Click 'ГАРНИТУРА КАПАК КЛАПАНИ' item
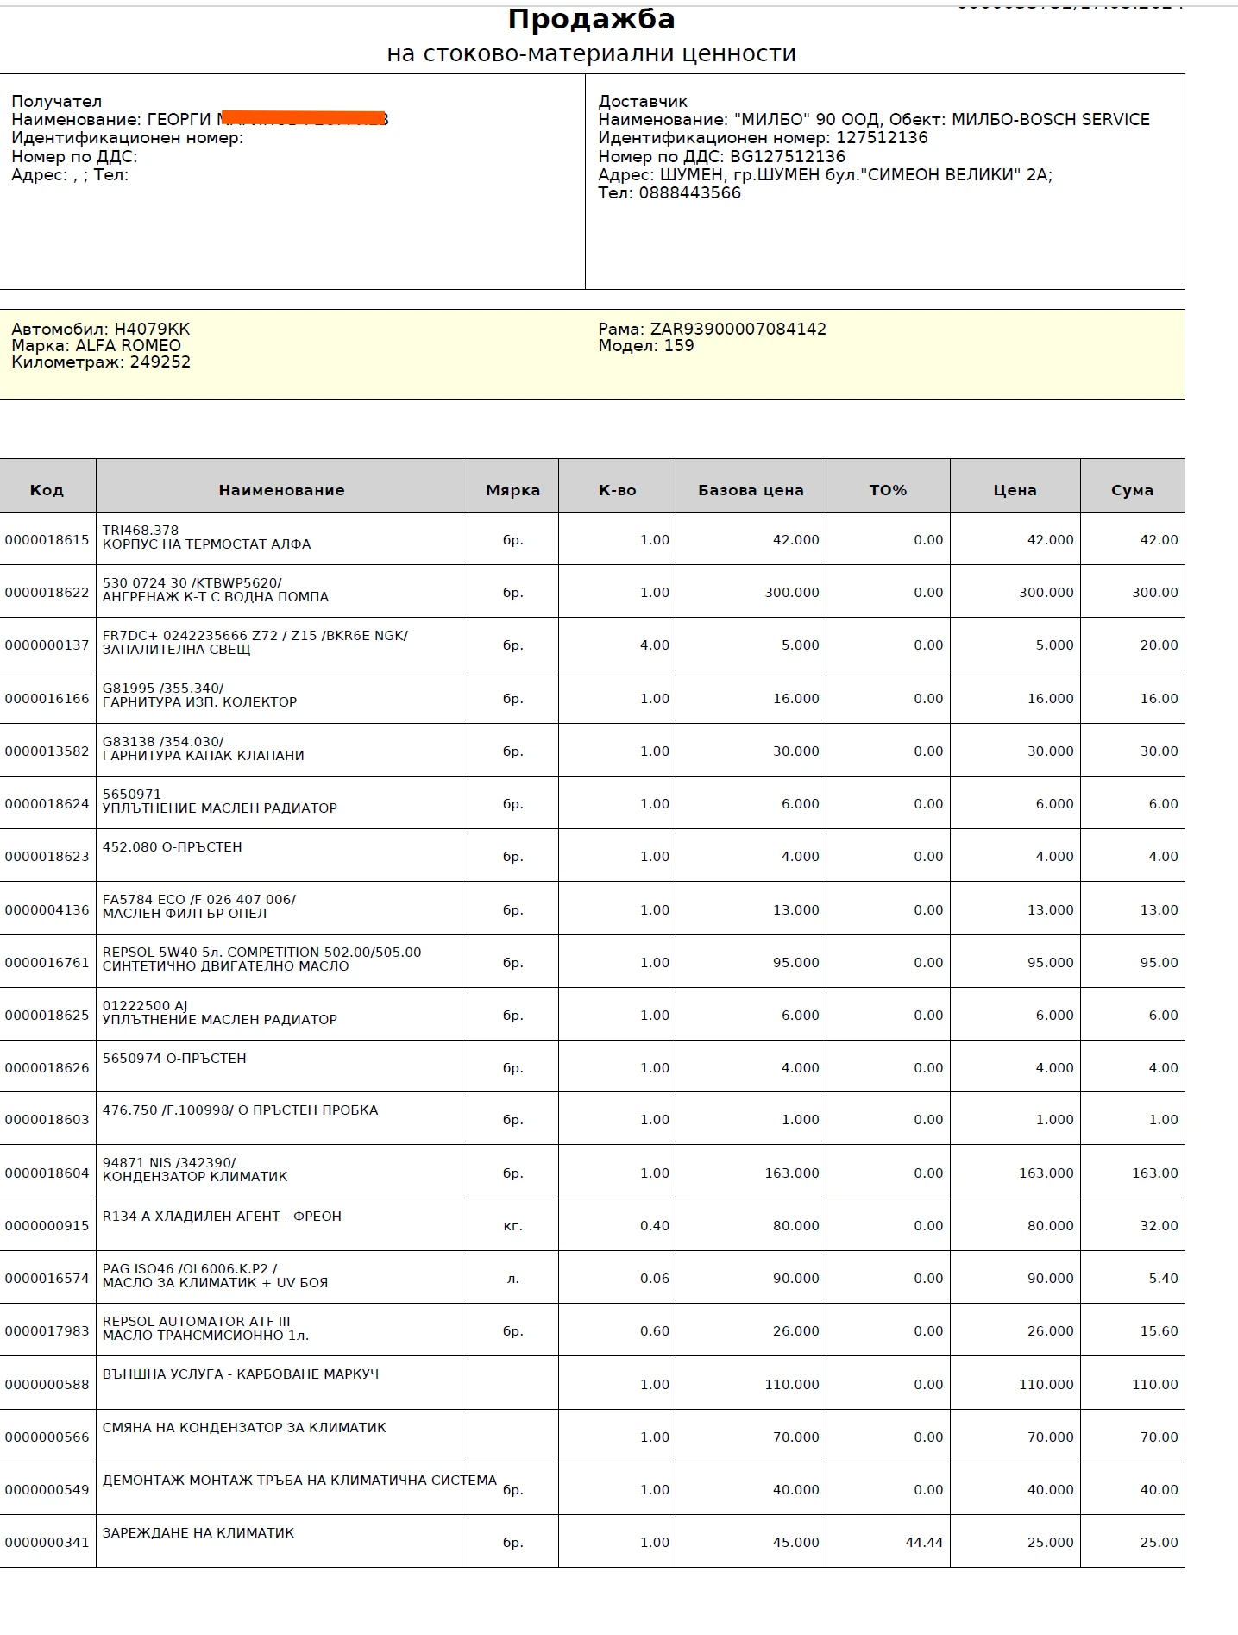 [203, 756]
